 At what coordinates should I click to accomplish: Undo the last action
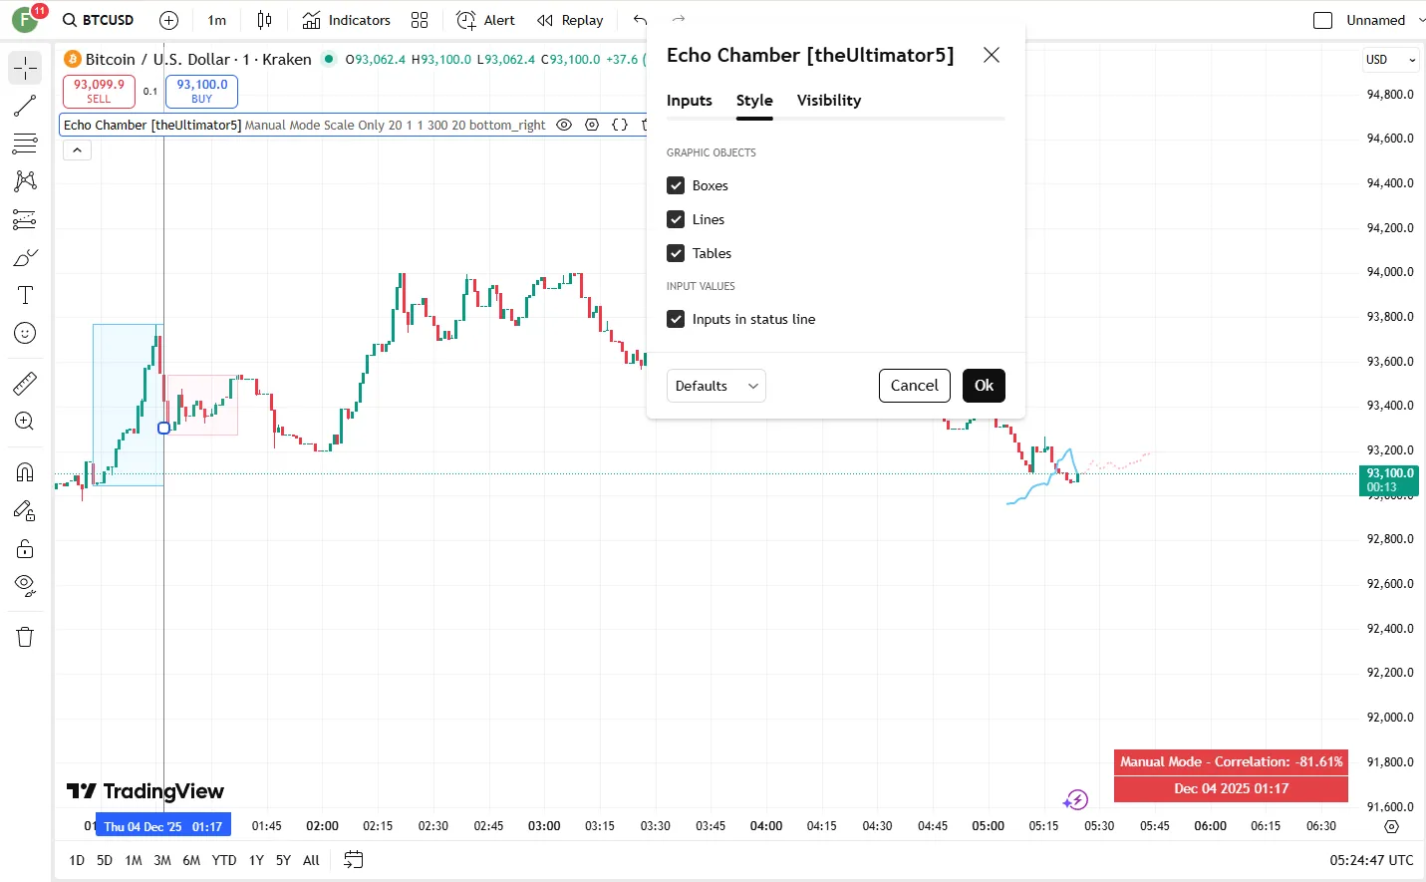point(640,20)
